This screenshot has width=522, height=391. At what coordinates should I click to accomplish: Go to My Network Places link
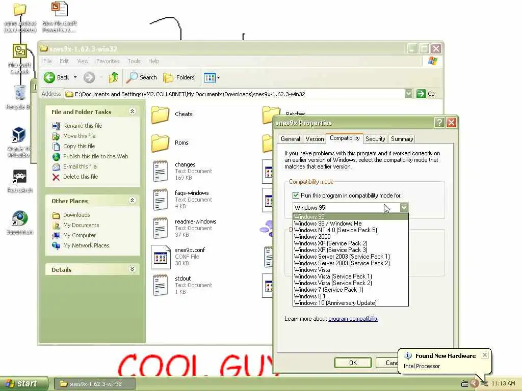click(x=86, y=245)
